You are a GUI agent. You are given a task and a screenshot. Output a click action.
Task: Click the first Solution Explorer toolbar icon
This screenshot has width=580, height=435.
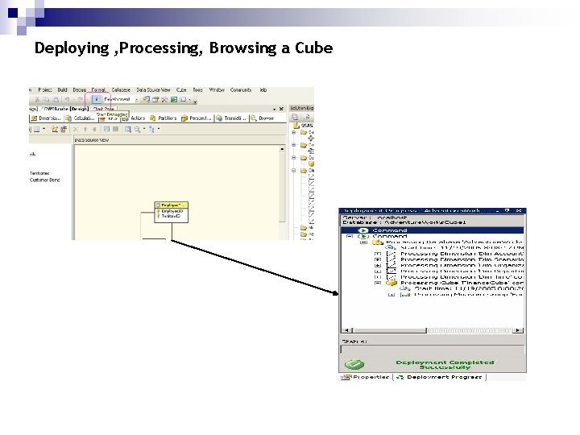tap(295, 117)
